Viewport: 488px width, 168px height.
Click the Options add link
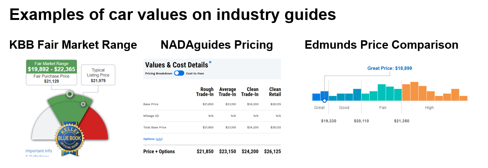[x=159, y=139]
